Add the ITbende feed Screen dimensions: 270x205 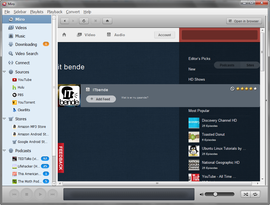click(x=101, y=99)
